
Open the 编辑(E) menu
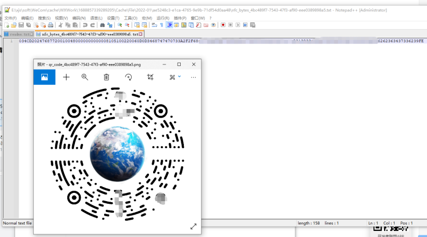[x=27, y=18]
